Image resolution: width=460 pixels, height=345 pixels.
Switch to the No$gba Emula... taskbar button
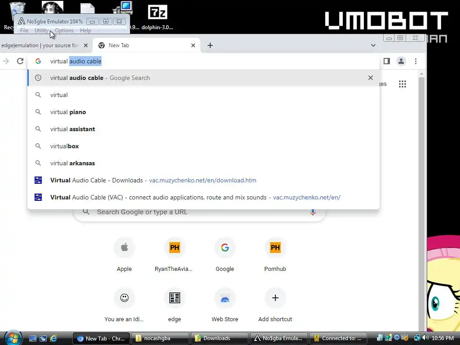(279, 338)
